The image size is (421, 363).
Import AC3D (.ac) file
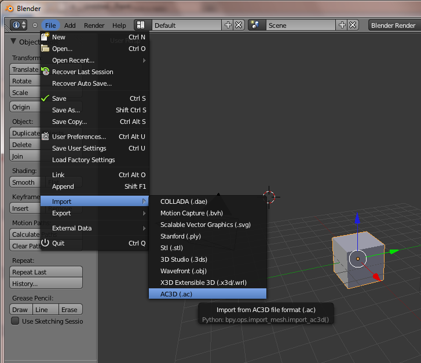[x=207, y=294]
